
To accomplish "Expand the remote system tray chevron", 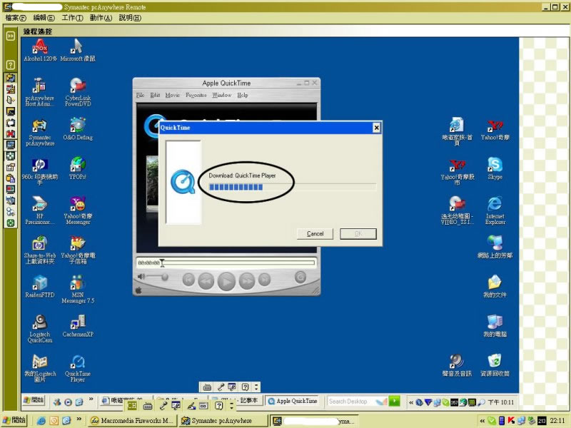I will click(x=411, y=402).
